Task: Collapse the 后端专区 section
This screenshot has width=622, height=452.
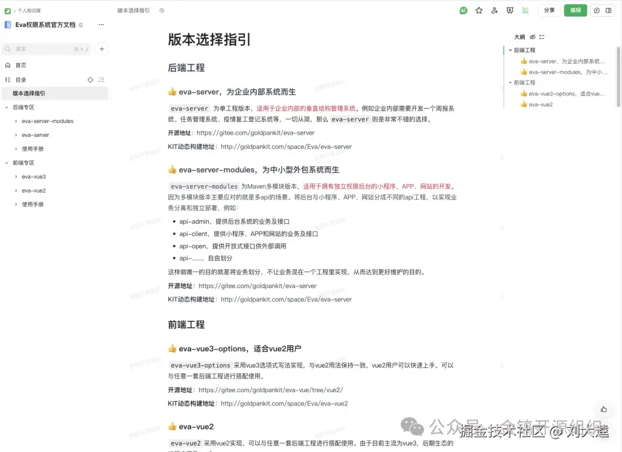Action: click(7, 107)
